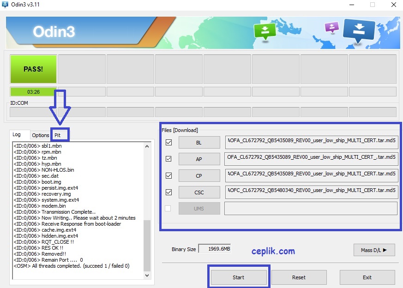Close the Odin3 window
This screenshot has width=403, height=288.
pyautogui.click(x=393, y=5)
